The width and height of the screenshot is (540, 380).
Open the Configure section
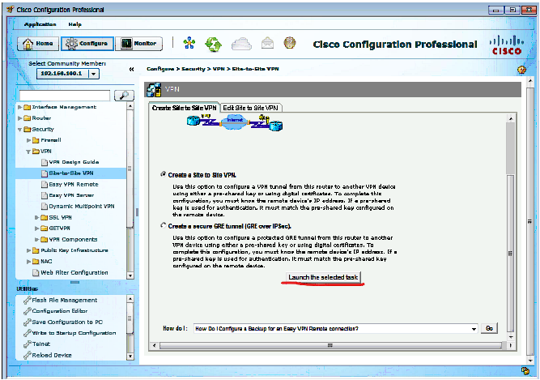tap(87, 44)
